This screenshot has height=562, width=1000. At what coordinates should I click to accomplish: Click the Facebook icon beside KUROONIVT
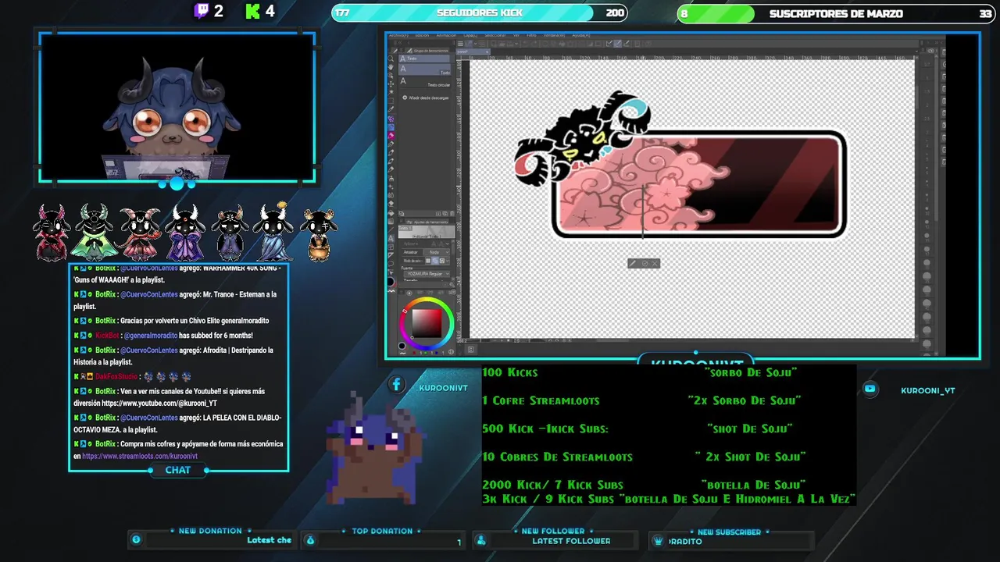coord(396,384)
